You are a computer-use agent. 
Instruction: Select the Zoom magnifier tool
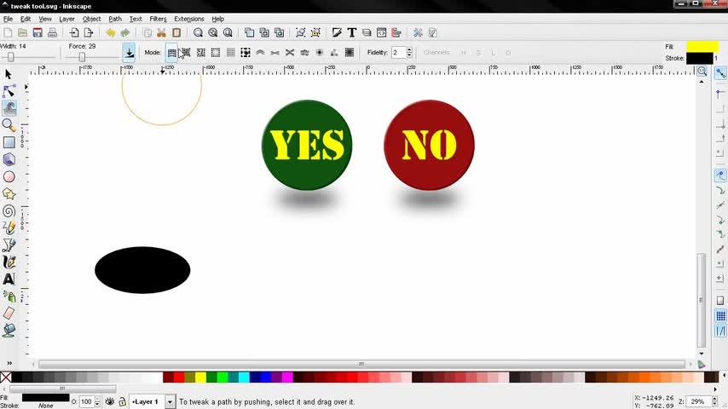point(9,125)
